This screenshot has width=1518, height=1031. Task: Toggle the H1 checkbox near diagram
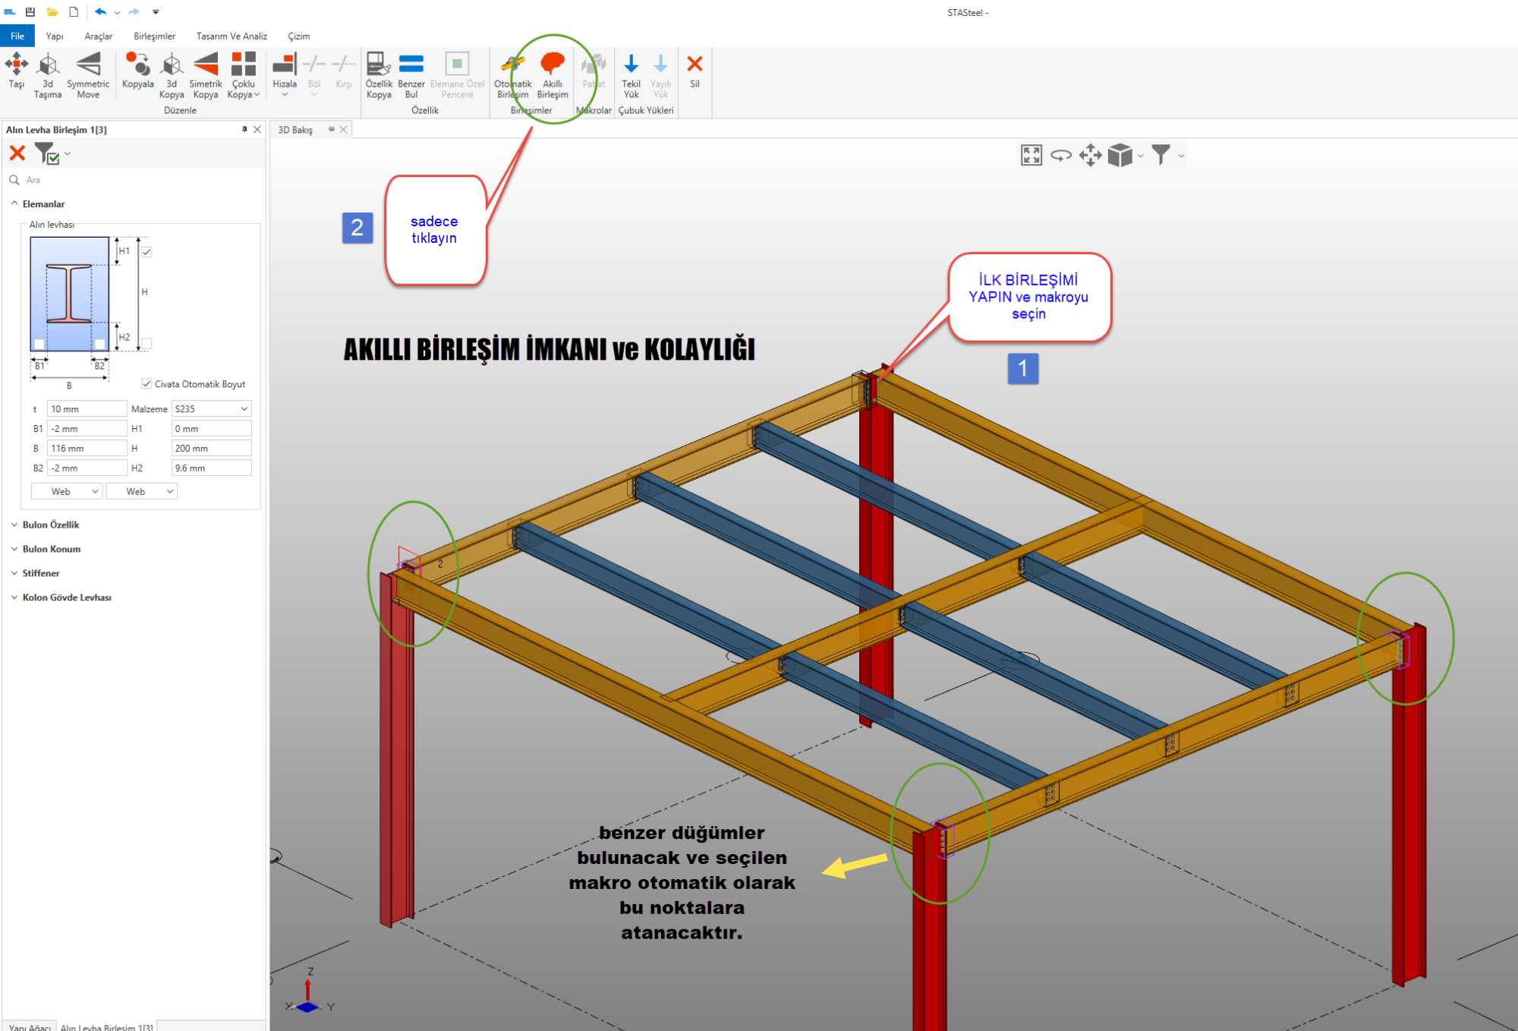pos(147,251)
